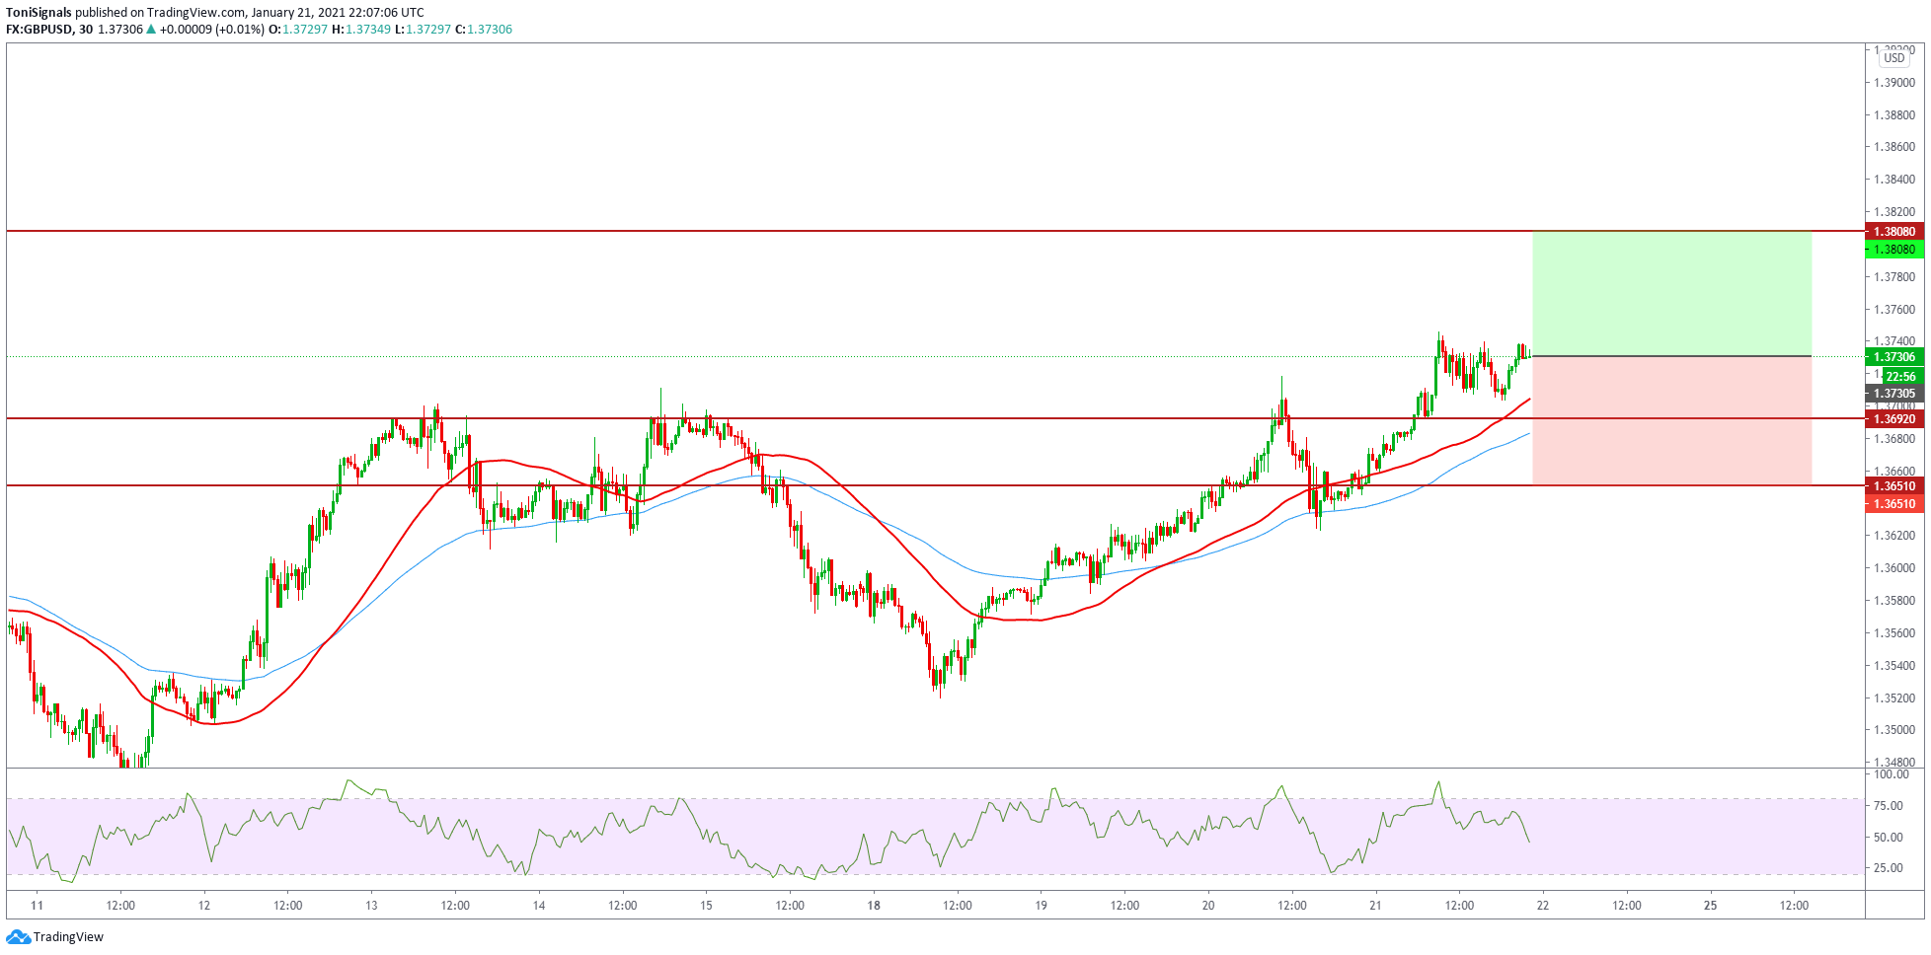This screenshot has height=955, width=1931.
Task: Open the USD currency label on price axis
Action: (1893, 58)
